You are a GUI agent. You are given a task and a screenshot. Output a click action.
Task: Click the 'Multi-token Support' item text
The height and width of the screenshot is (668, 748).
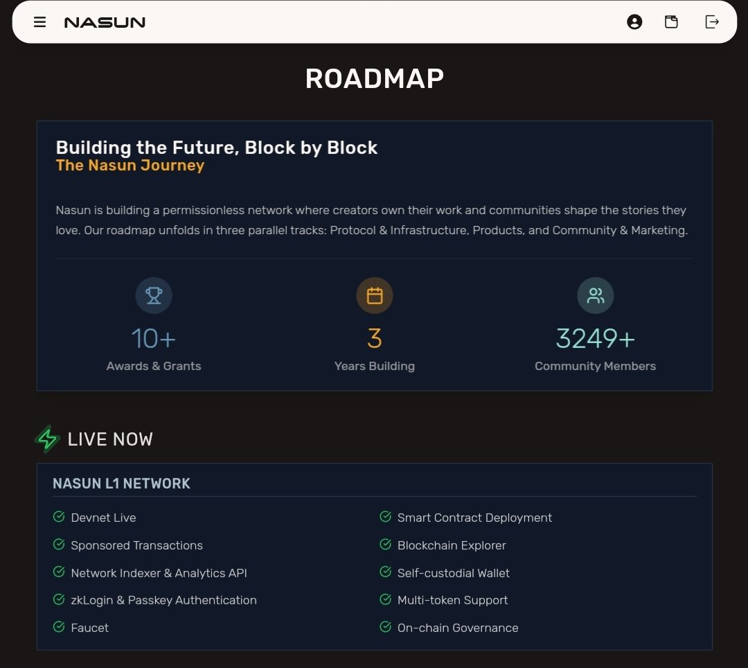tap(453, 600)
